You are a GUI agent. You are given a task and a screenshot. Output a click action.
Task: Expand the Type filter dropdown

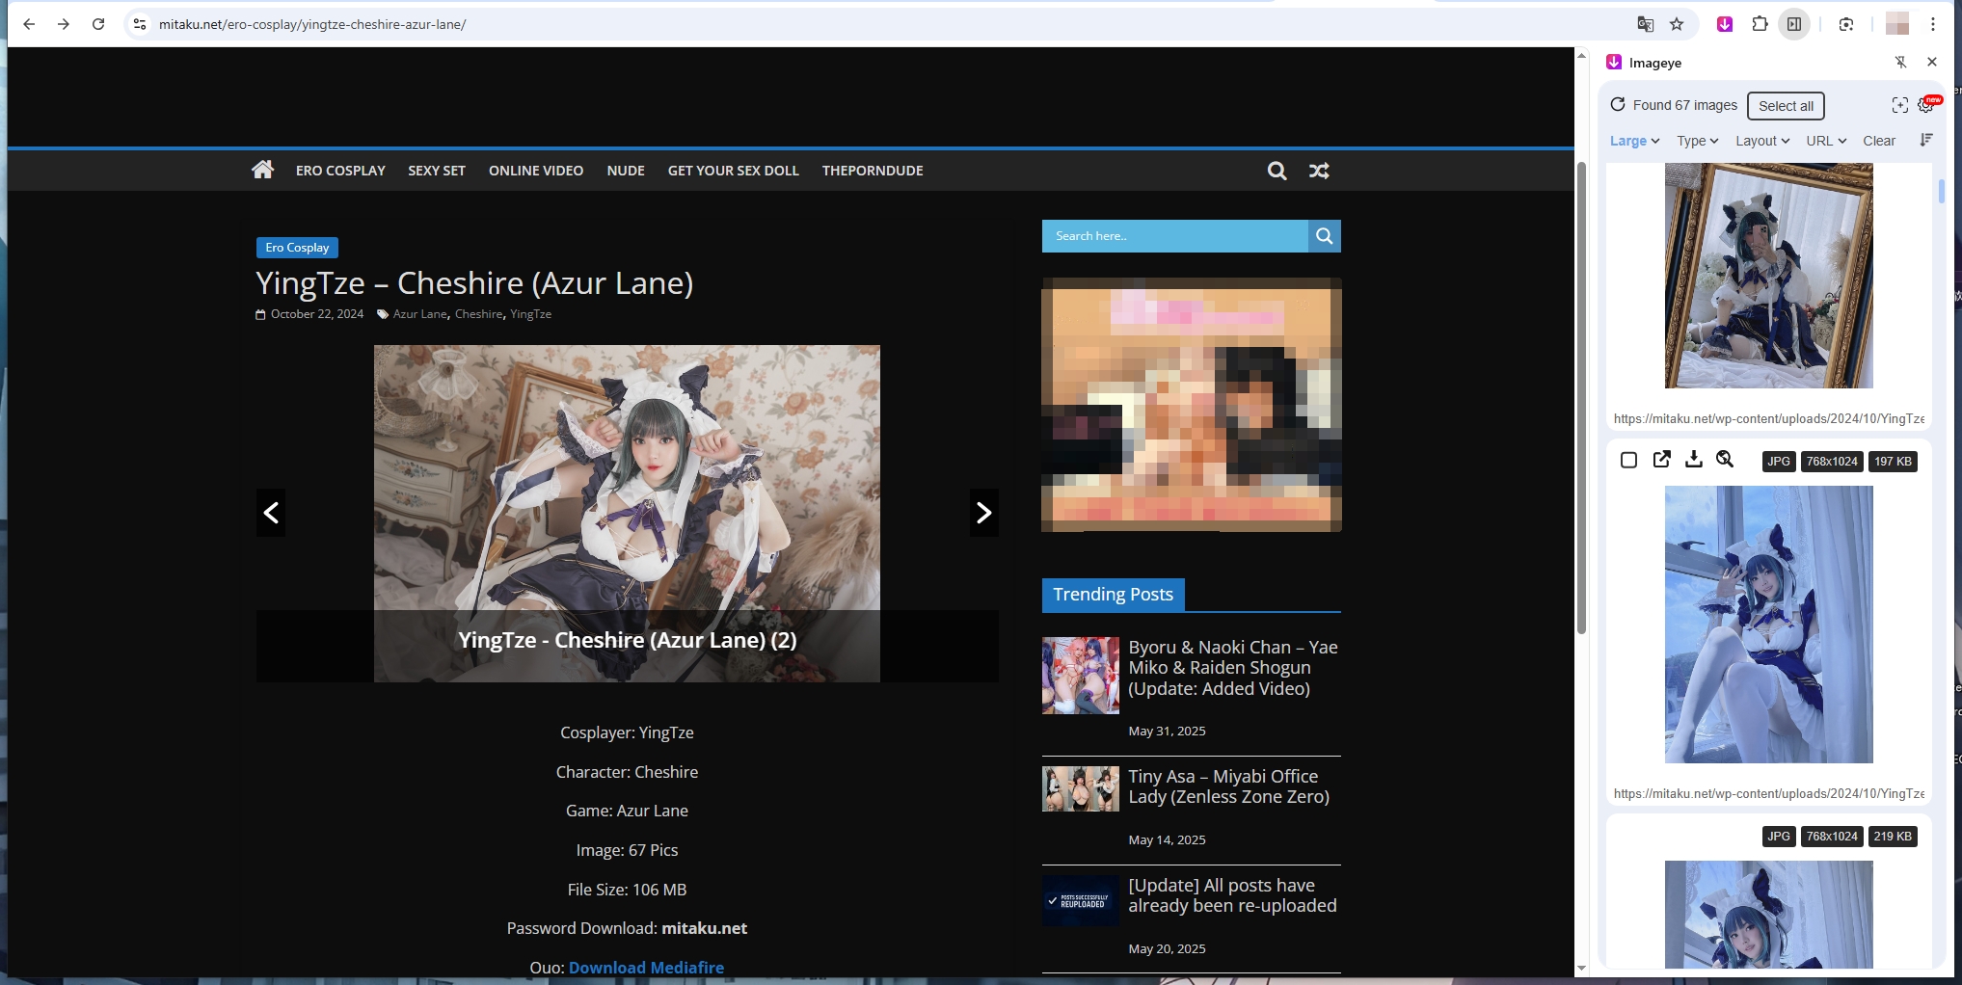1697,141
